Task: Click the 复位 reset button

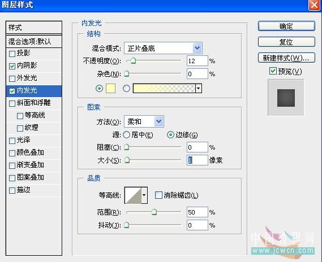Action: click(x=286, y=42)
